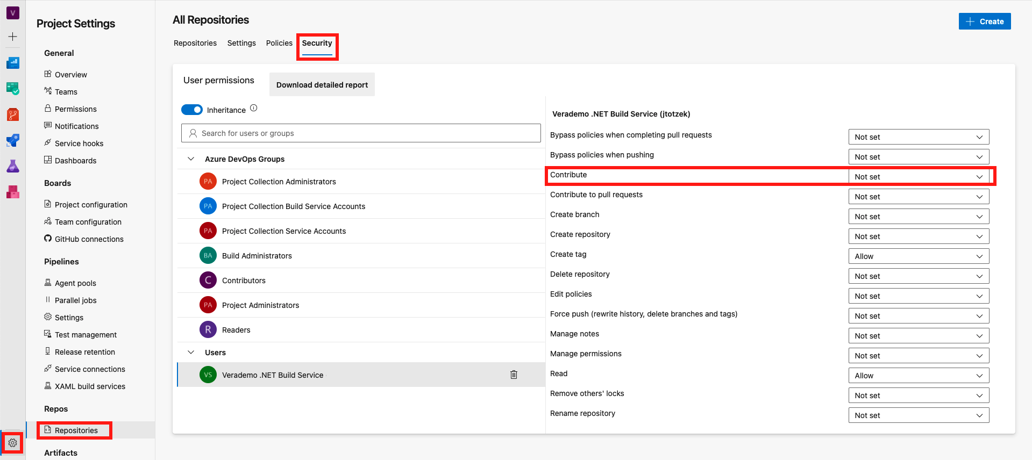Delete Verademo .NET Build Service user
Viewport: 1032px width, 460px height.
(x=514, y=375)
